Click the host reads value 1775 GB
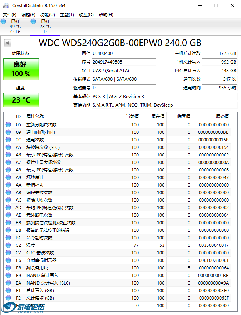The width and height of the screenshot is (241, 315). (220, 53)
